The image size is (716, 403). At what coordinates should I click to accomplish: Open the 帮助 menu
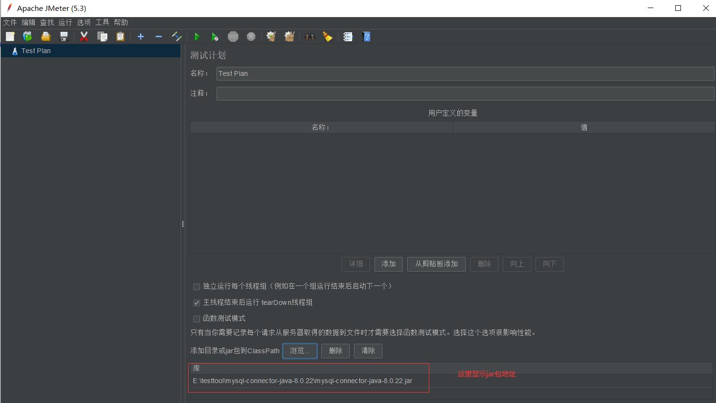(x=121, y=22)
